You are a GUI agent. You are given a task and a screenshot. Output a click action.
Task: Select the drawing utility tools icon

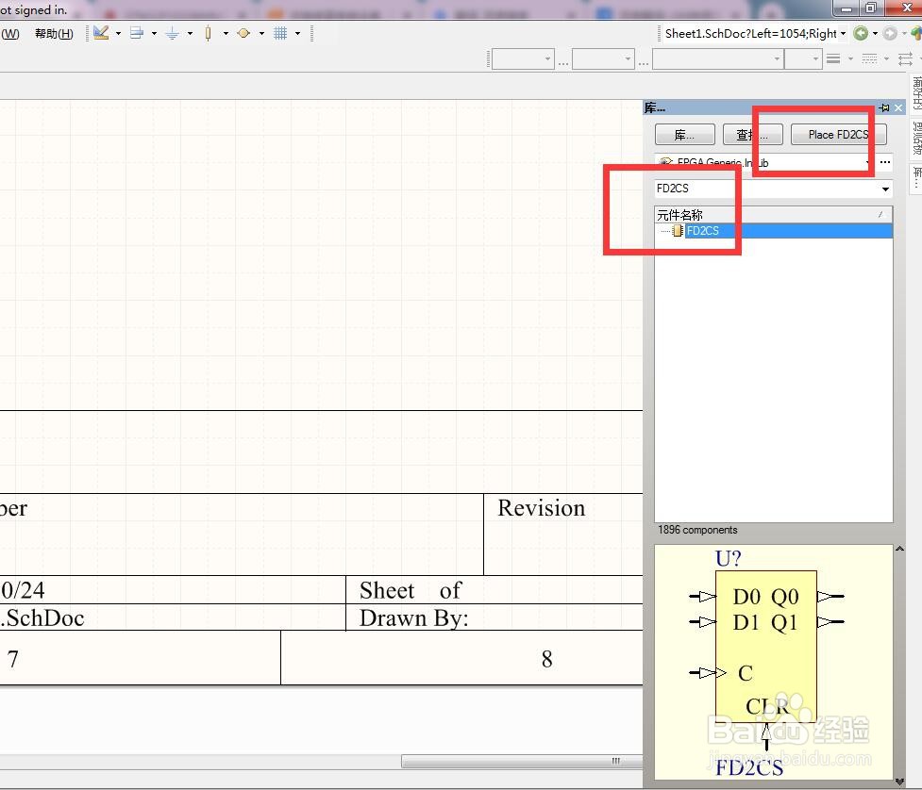pyautogui.click(x=101, y=33)
